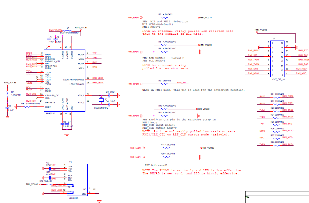Viewport: 309px width, 203px height.
Task: Click the ground symbol below capacitor C5
Action: [x=7, y=117]
